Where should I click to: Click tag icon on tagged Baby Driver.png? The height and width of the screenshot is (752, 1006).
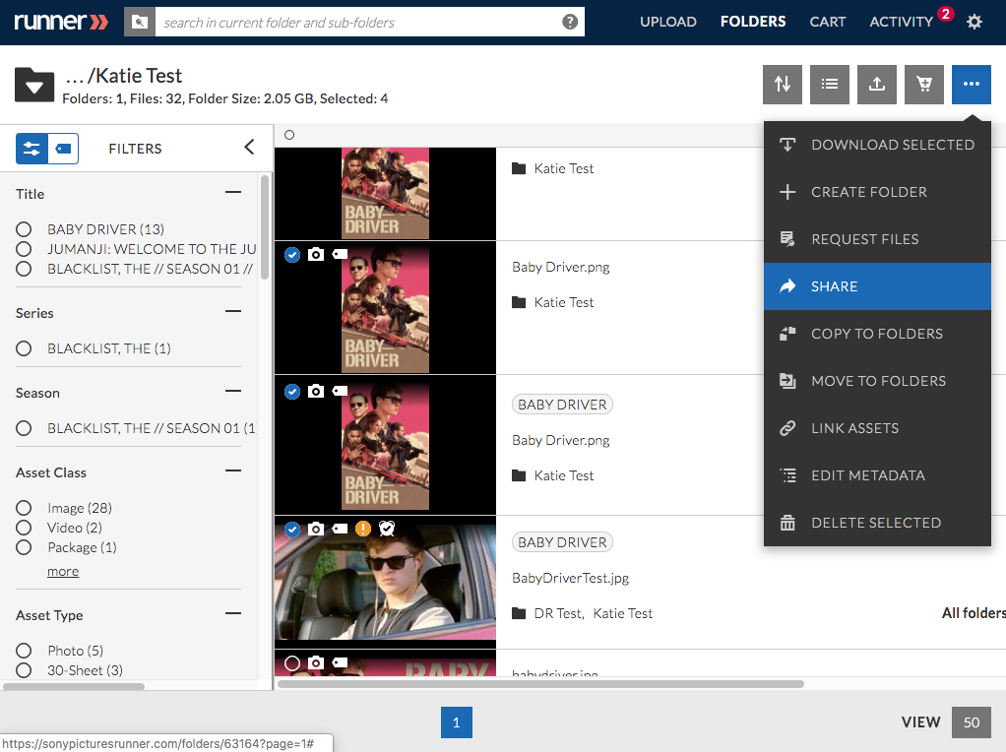340,391
